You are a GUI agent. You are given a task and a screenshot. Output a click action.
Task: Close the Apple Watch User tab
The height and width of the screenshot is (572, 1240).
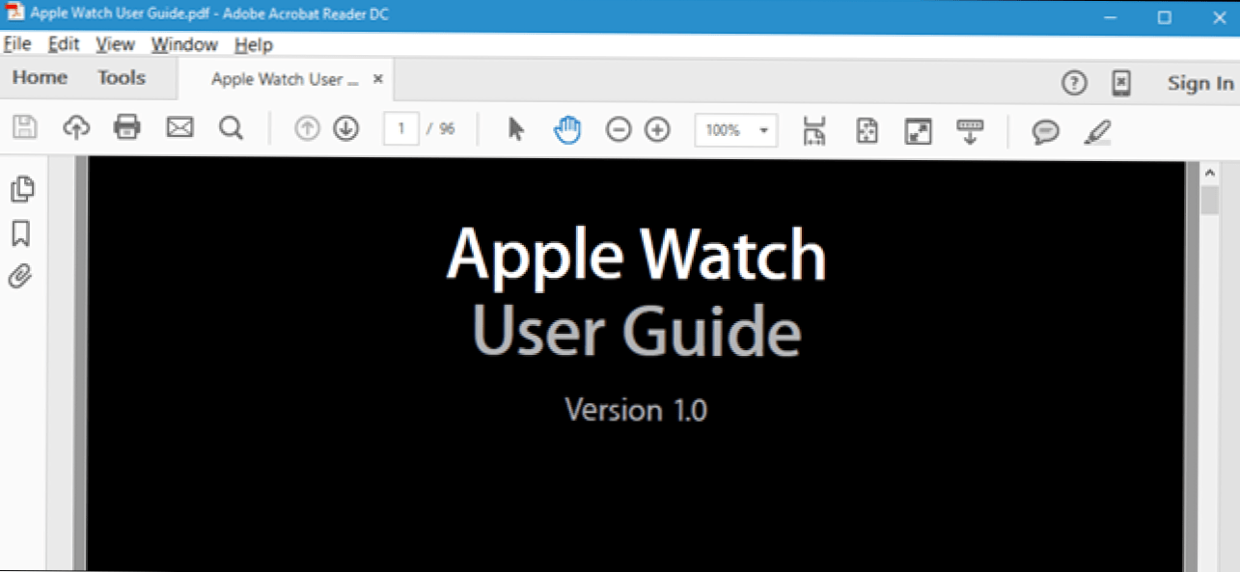click(x=378, y=79)
